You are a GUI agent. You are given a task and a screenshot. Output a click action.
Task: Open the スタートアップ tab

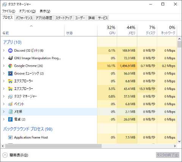64,18
